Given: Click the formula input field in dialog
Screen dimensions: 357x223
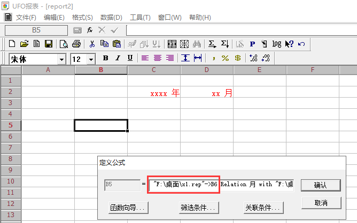Looking at the screenshot, I should (x=221, y=185).
